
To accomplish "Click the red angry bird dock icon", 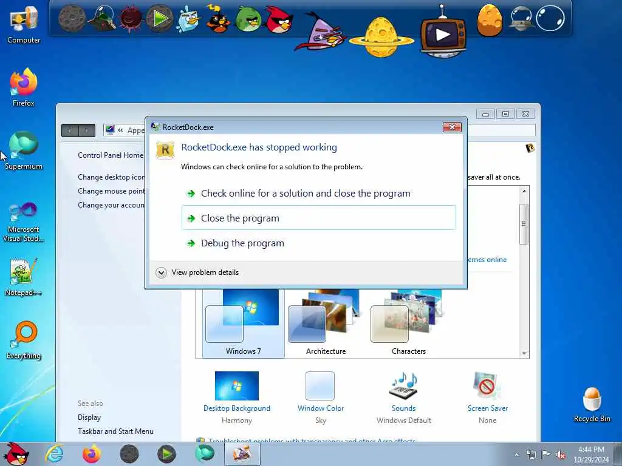I will point(279,19).
